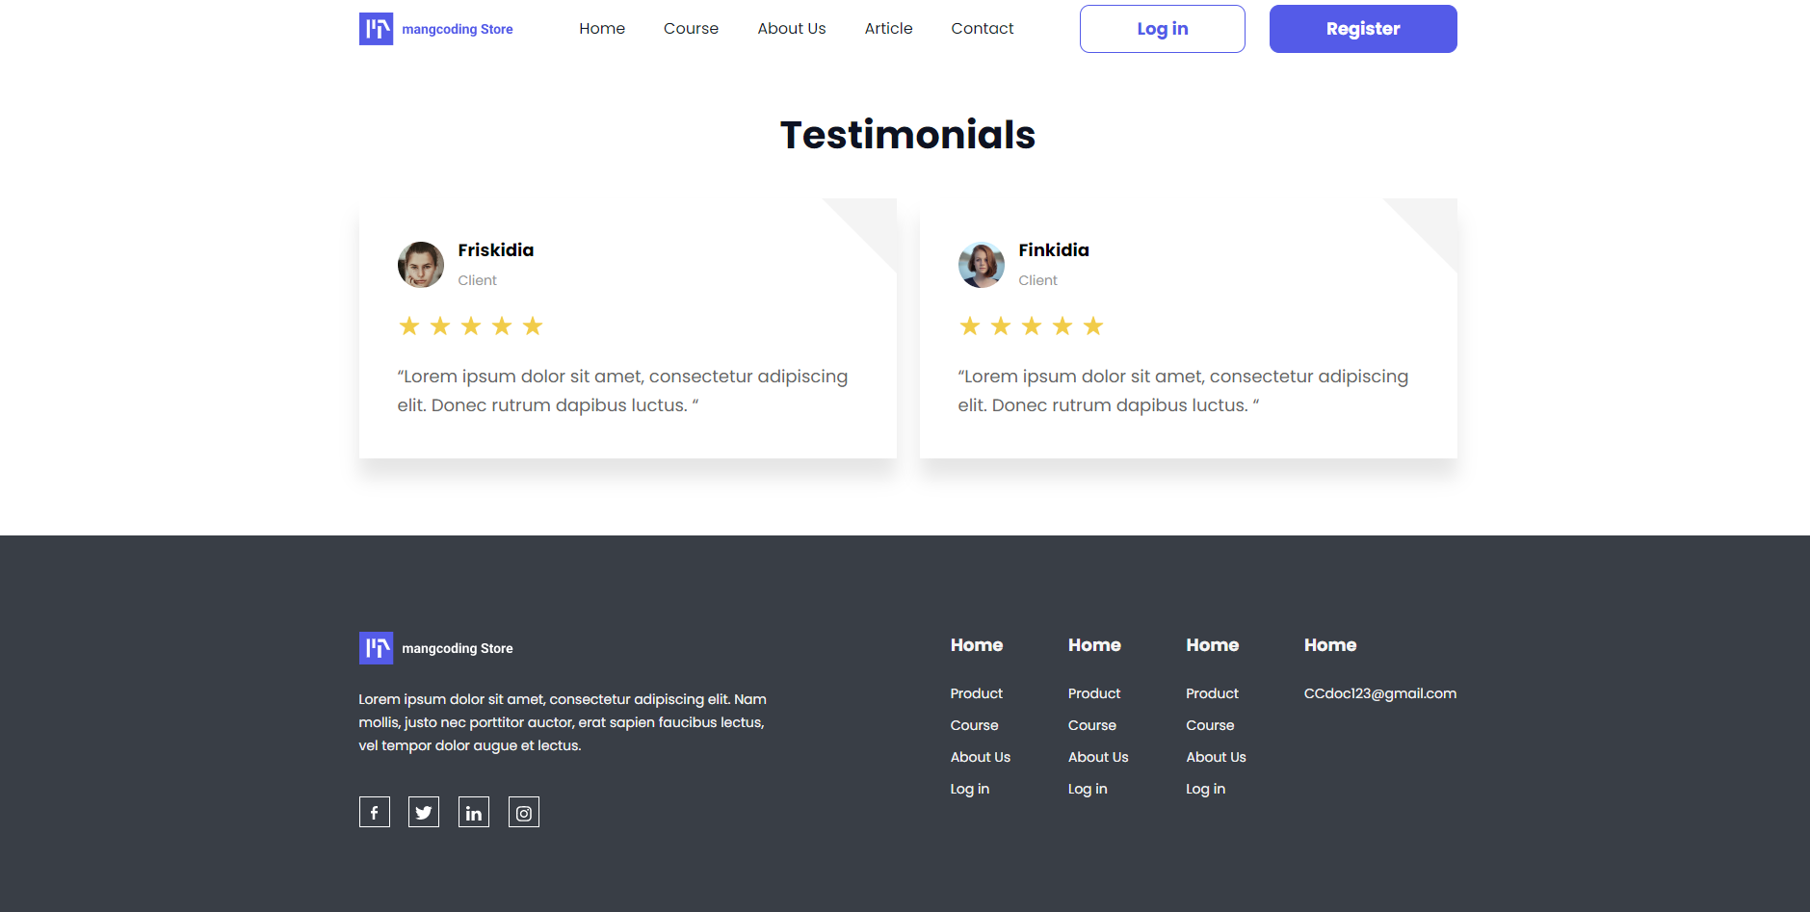Open the Contact nav link
The width and height of the screenshot is (1810, 912).
(983, 29)
